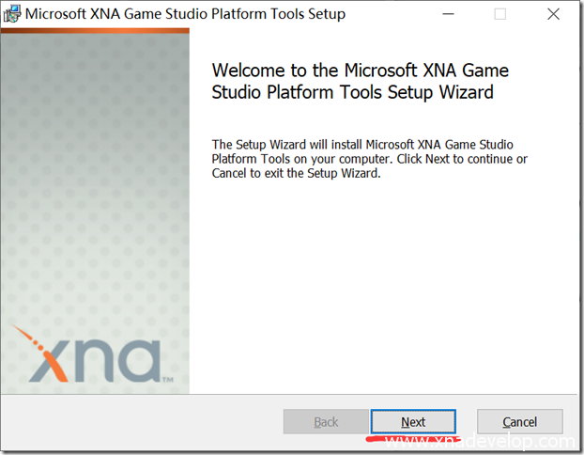
Task: Click the window title text in the title bar
Action: coord(184,14)
